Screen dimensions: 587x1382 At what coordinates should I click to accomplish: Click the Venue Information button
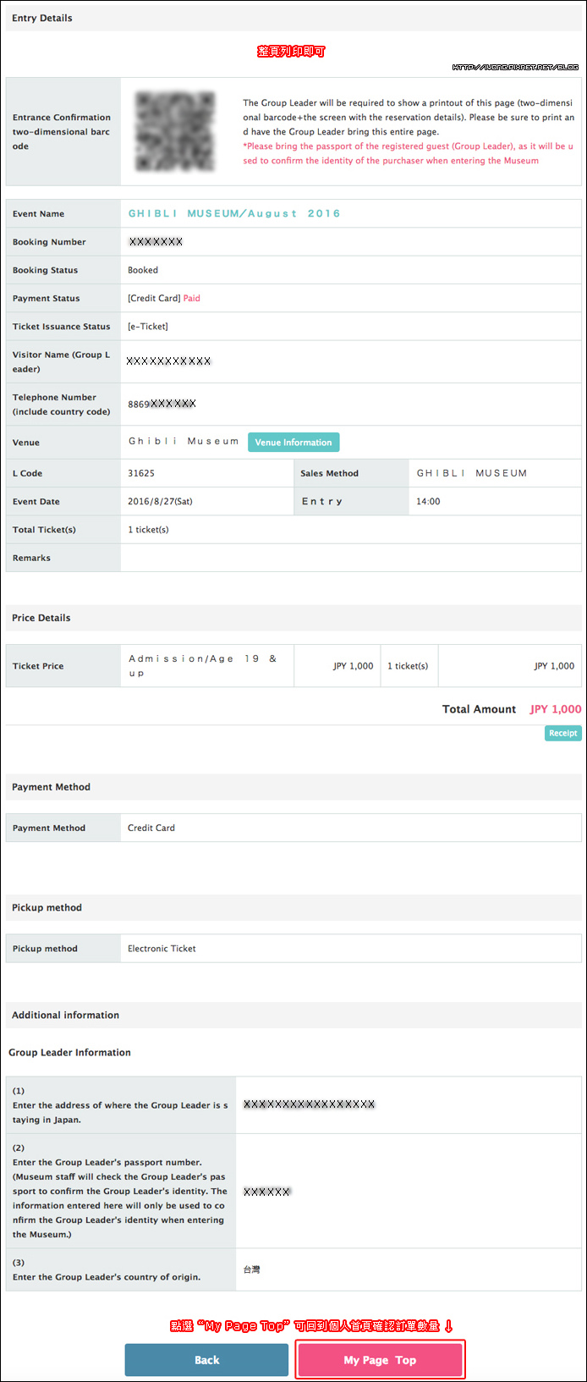click(x=293, y=442)
